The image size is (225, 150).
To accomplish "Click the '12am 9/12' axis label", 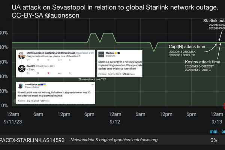I will (x=115, y=118).
